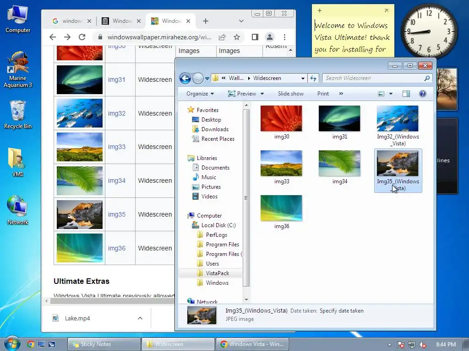Screen dimensions: 469x351
Task: Click the webpage horizontal scrollbar
Action: 112,301
